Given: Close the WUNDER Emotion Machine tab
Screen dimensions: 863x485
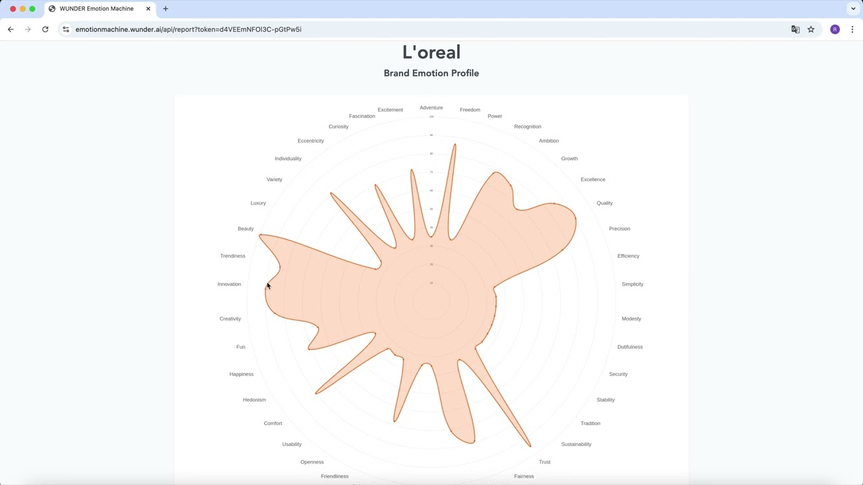Looking at the screenshot, I should point(148,9).
